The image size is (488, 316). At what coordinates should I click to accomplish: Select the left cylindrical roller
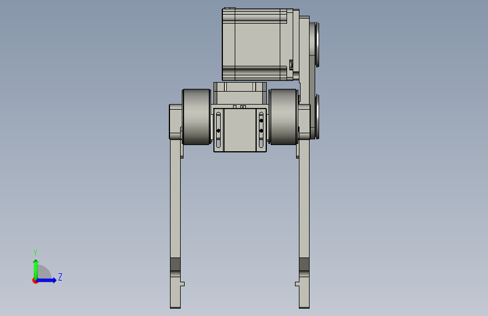196,116
